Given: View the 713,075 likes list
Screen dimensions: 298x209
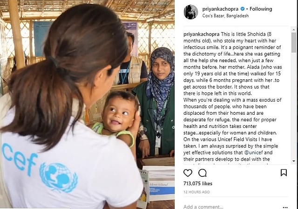Looking at the screenshot, I should tap(198, 183).
